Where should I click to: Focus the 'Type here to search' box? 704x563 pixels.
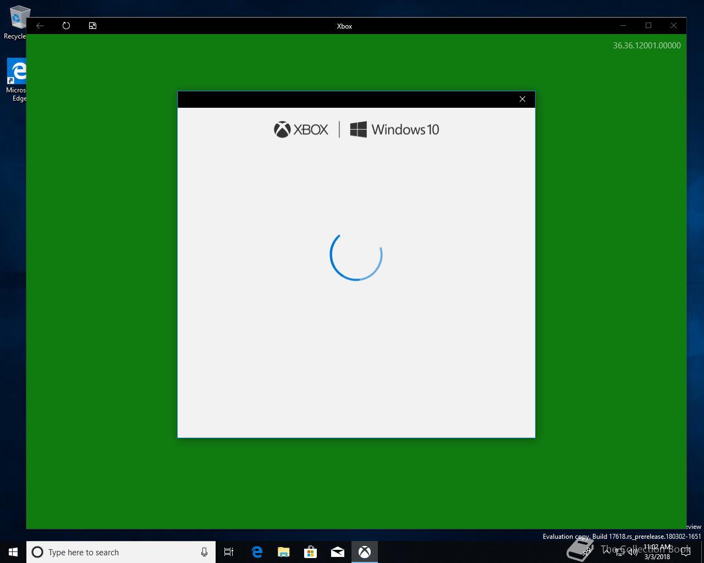tap(121, 552)
